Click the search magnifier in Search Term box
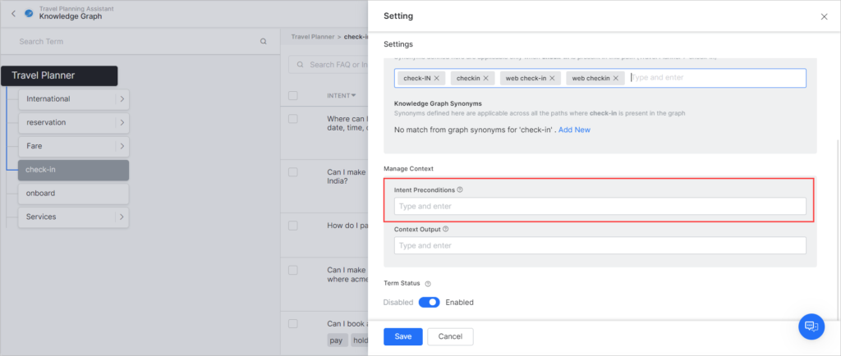Screen dimensions: 841x356 [263, 41]
